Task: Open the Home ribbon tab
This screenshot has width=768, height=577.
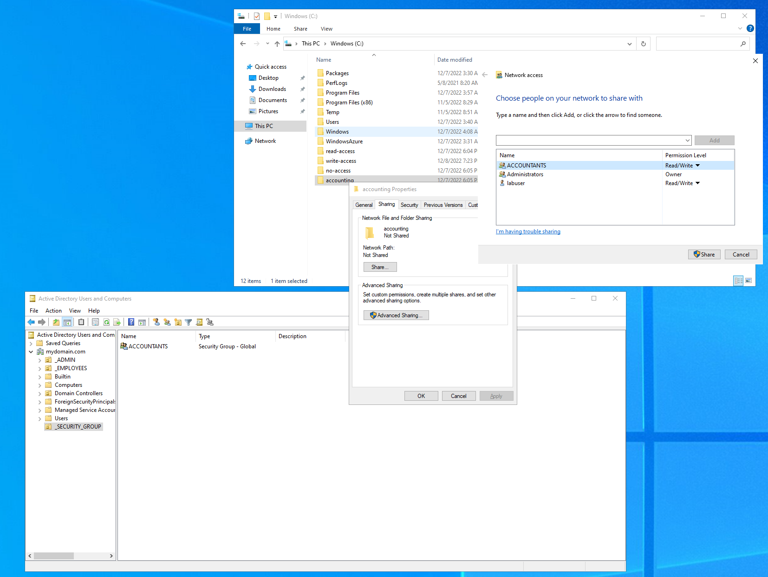Action: [x=273, y=29]
